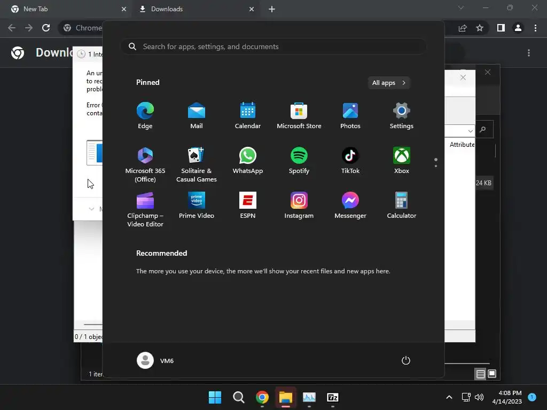Open File Explorer from the taskbar
Viewport: 547px width, 410px height.
click(x=286, y=397)
